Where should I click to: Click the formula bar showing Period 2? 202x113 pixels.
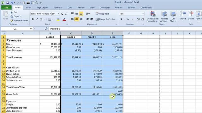pos(125,29)
